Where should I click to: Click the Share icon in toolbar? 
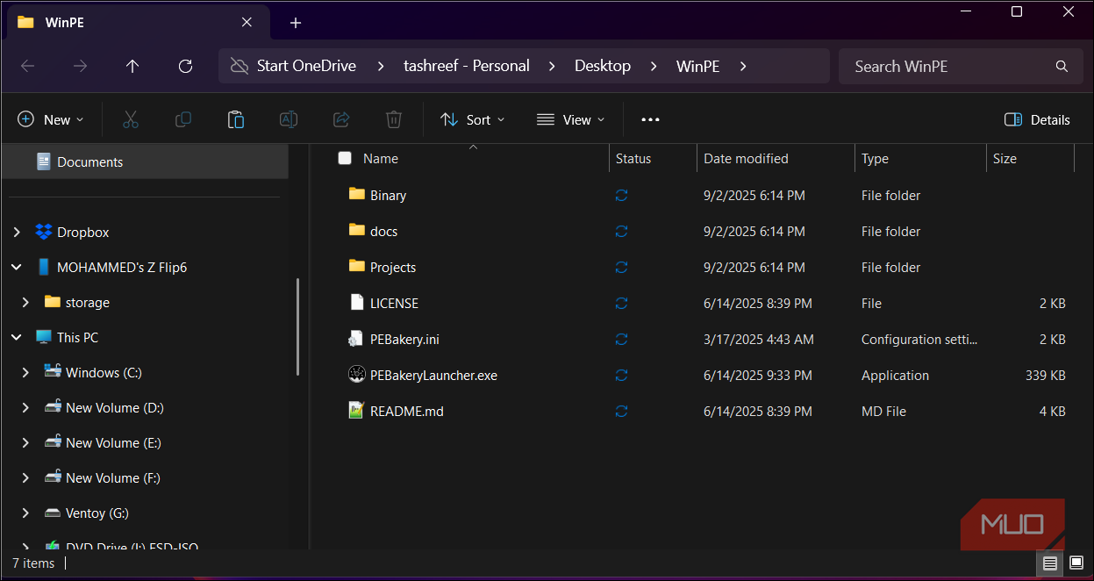coord(341,119)
